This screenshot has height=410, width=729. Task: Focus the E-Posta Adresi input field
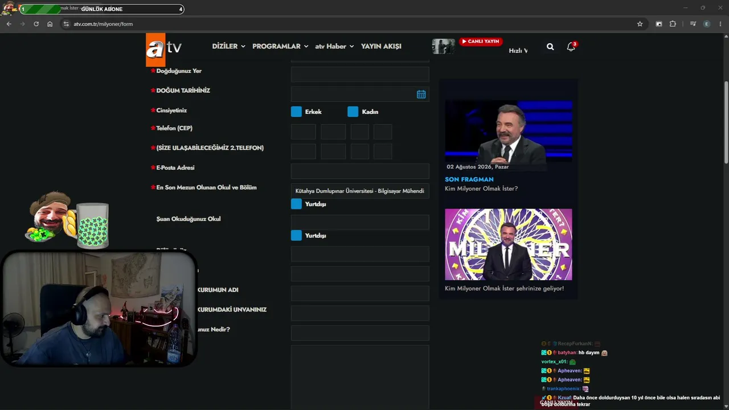point(360,171)
